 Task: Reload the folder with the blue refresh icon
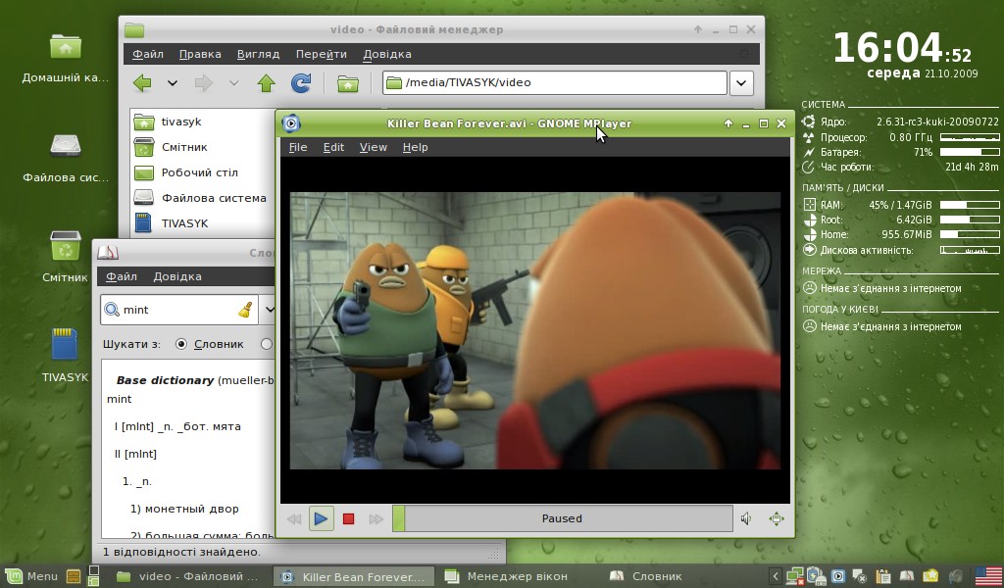[300, 82]
